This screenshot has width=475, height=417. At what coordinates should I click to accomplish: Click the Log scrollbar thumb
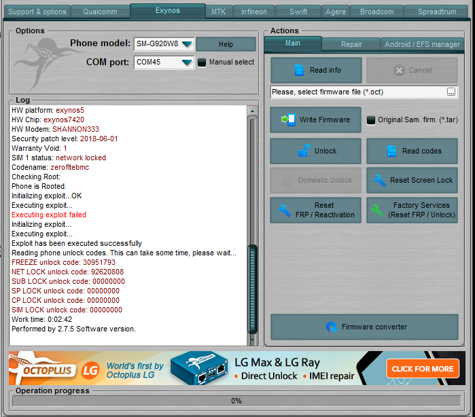[x=252, y=289]
